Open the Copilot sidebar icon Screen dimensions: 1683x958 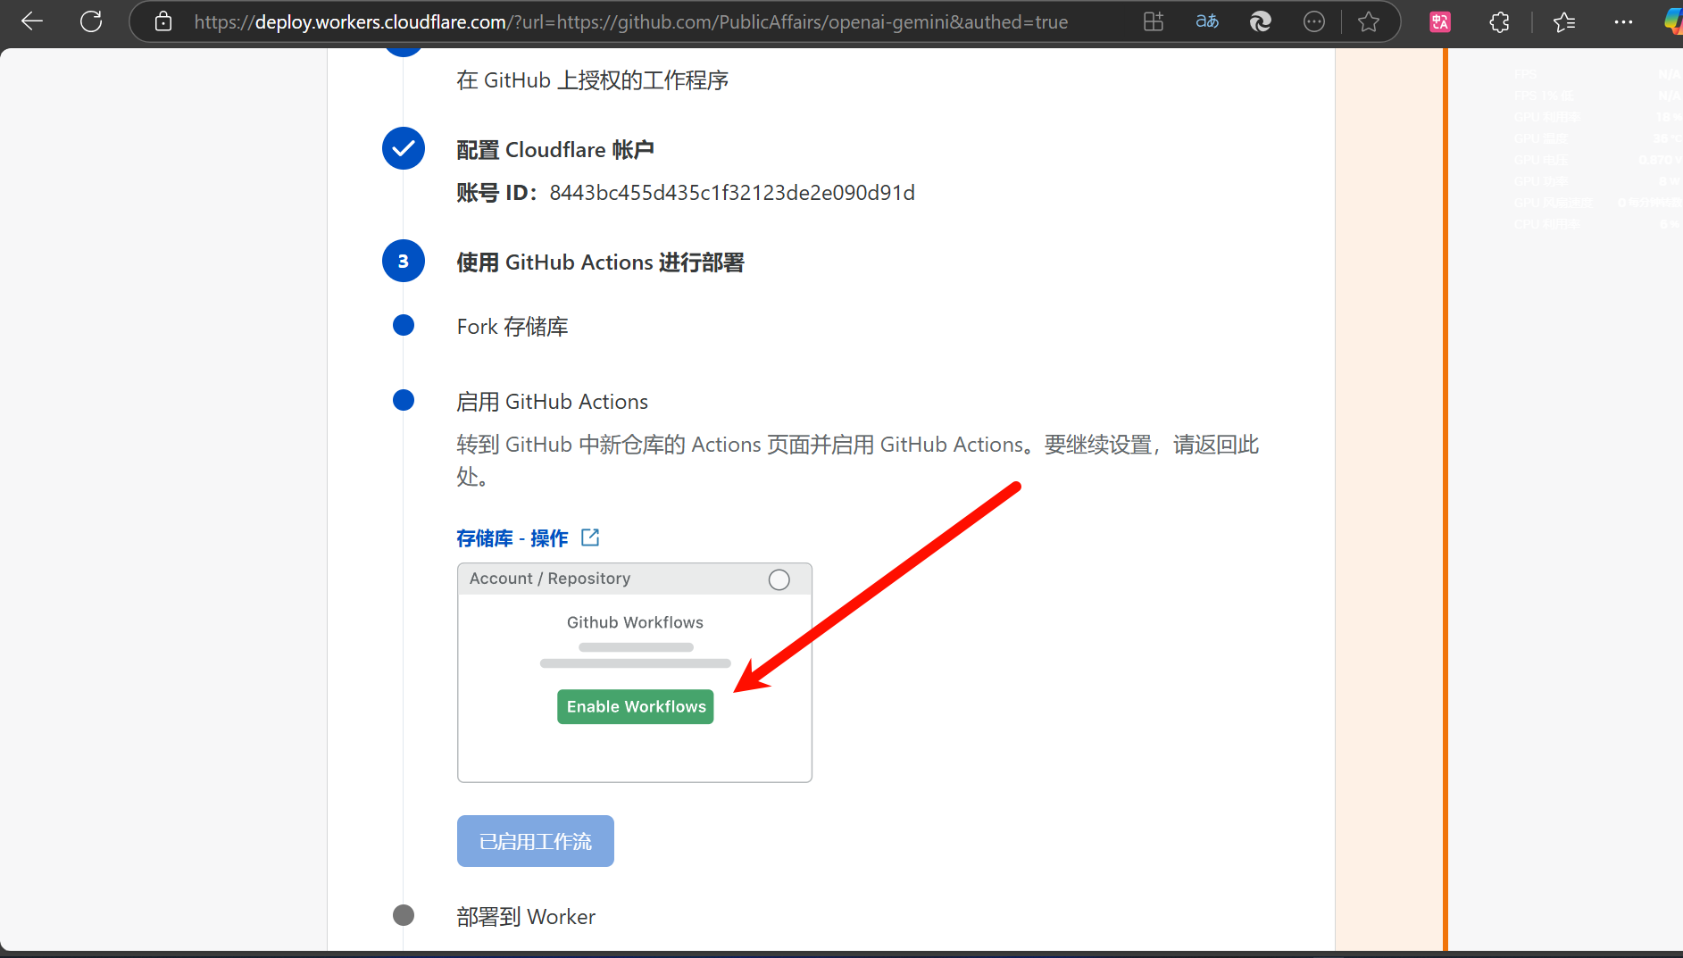(1673, 21)
